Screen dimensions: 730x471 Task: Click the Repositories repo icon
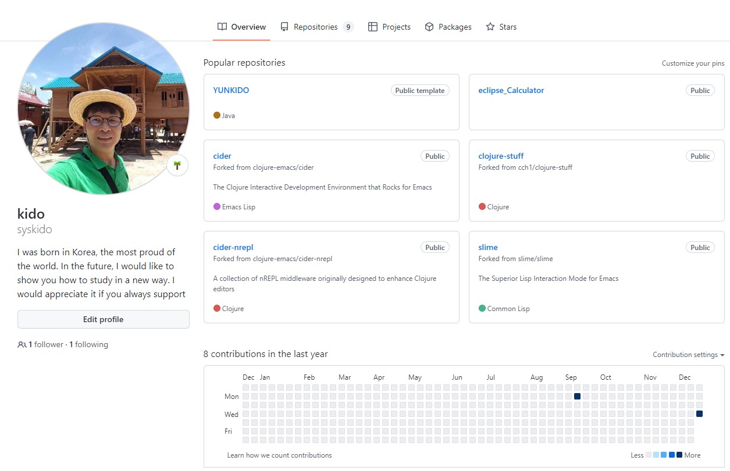point(284,27)
